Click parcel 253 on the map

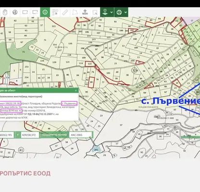pos(26,67)
